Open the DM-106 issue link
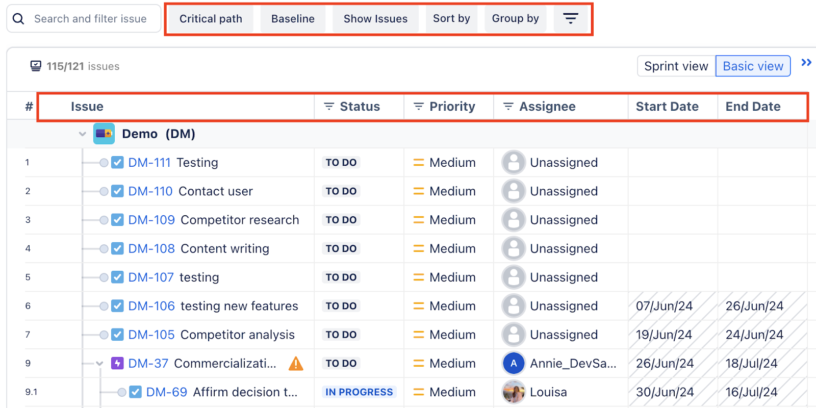 (151, 306)
